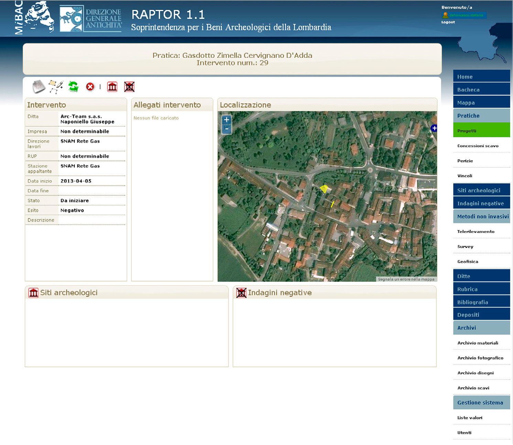Click 'Non determinabile' beside Impresa
Screen dimensions: 513x445
point(85,131)
